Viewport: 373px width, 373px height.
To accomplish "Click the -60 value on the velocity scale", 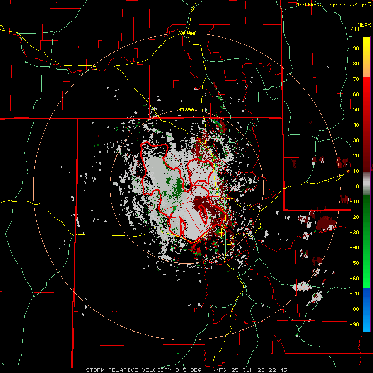I will [354, 279].
